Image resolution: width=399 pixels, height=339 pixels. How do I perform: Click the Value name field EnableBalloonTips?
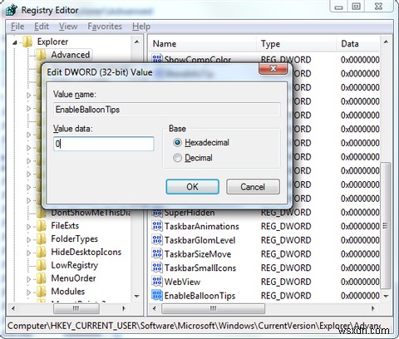pyautogui.click(x=167, y=110)
